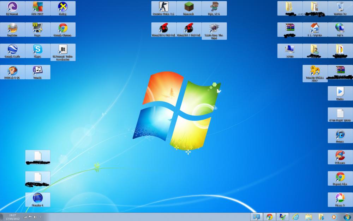353x221 pixels.
Task: Open Chrome from the taskbar
Action: click(x=269, y=217)
